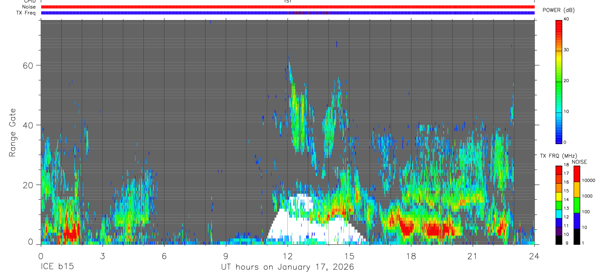Click 'UT hours on January 17, 2026' label

(x=287, y=267)
